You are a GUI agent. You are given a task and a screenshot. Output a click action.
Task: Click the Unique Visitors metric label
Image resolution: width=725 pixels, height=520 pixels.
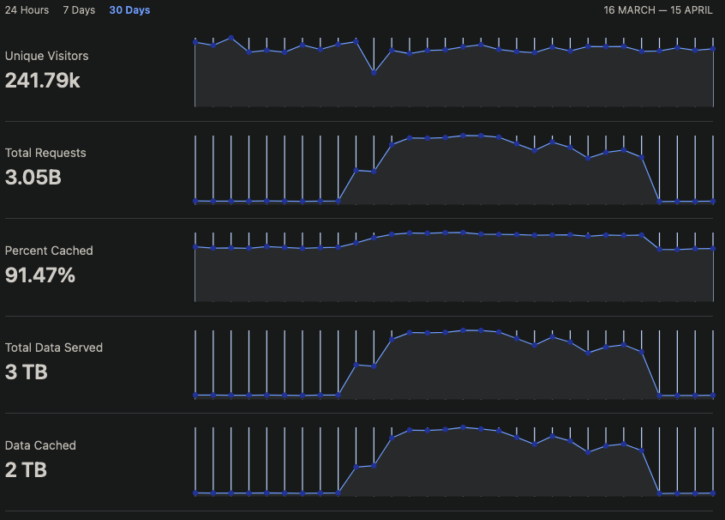tap(46, 56)
